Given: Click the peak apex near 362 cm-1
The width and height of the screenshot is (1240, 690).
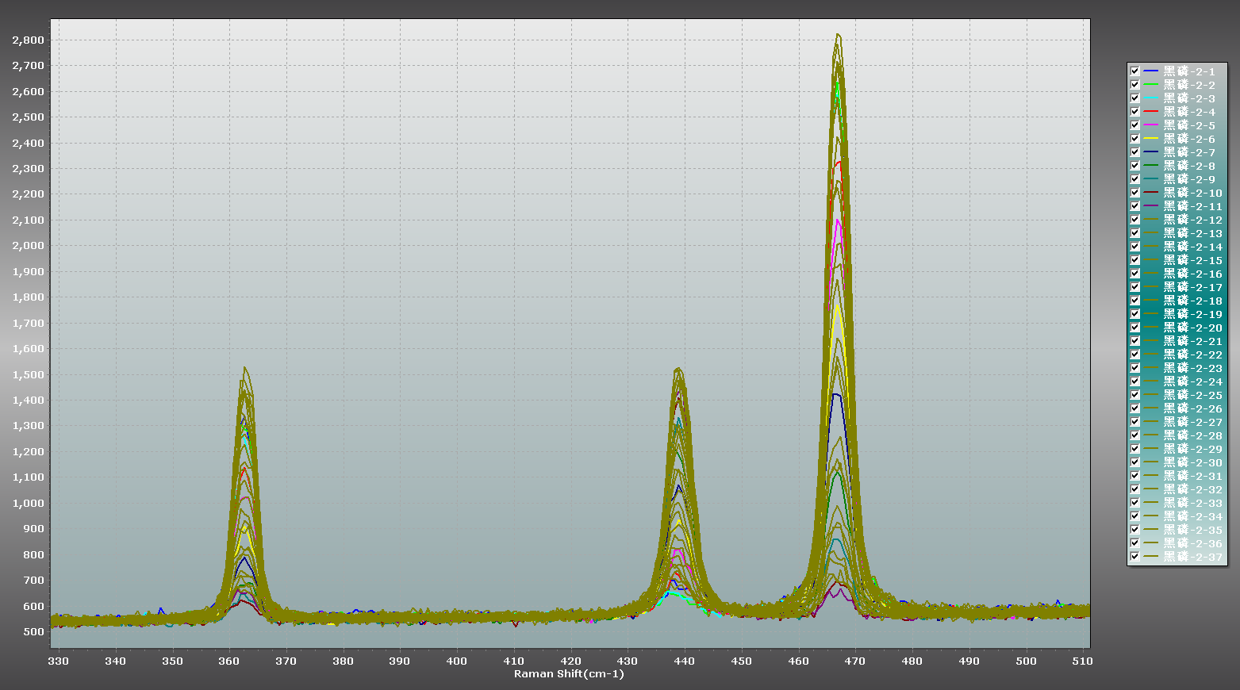Looking at the screenshot, I should click(x=245, y=369).
